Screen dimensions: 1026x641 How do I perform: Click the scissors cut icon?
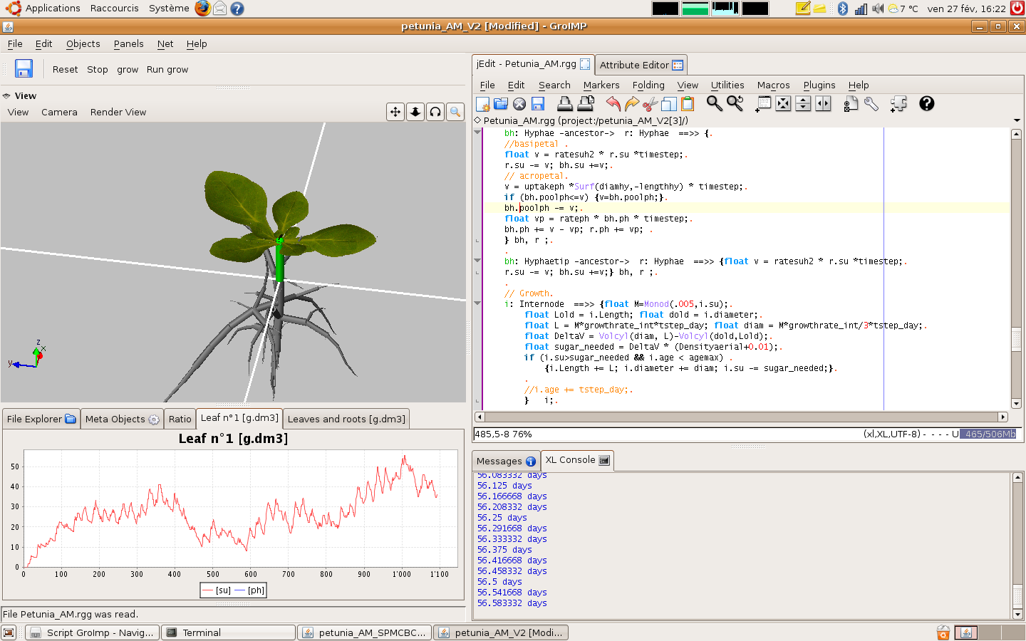pos(650,104)
